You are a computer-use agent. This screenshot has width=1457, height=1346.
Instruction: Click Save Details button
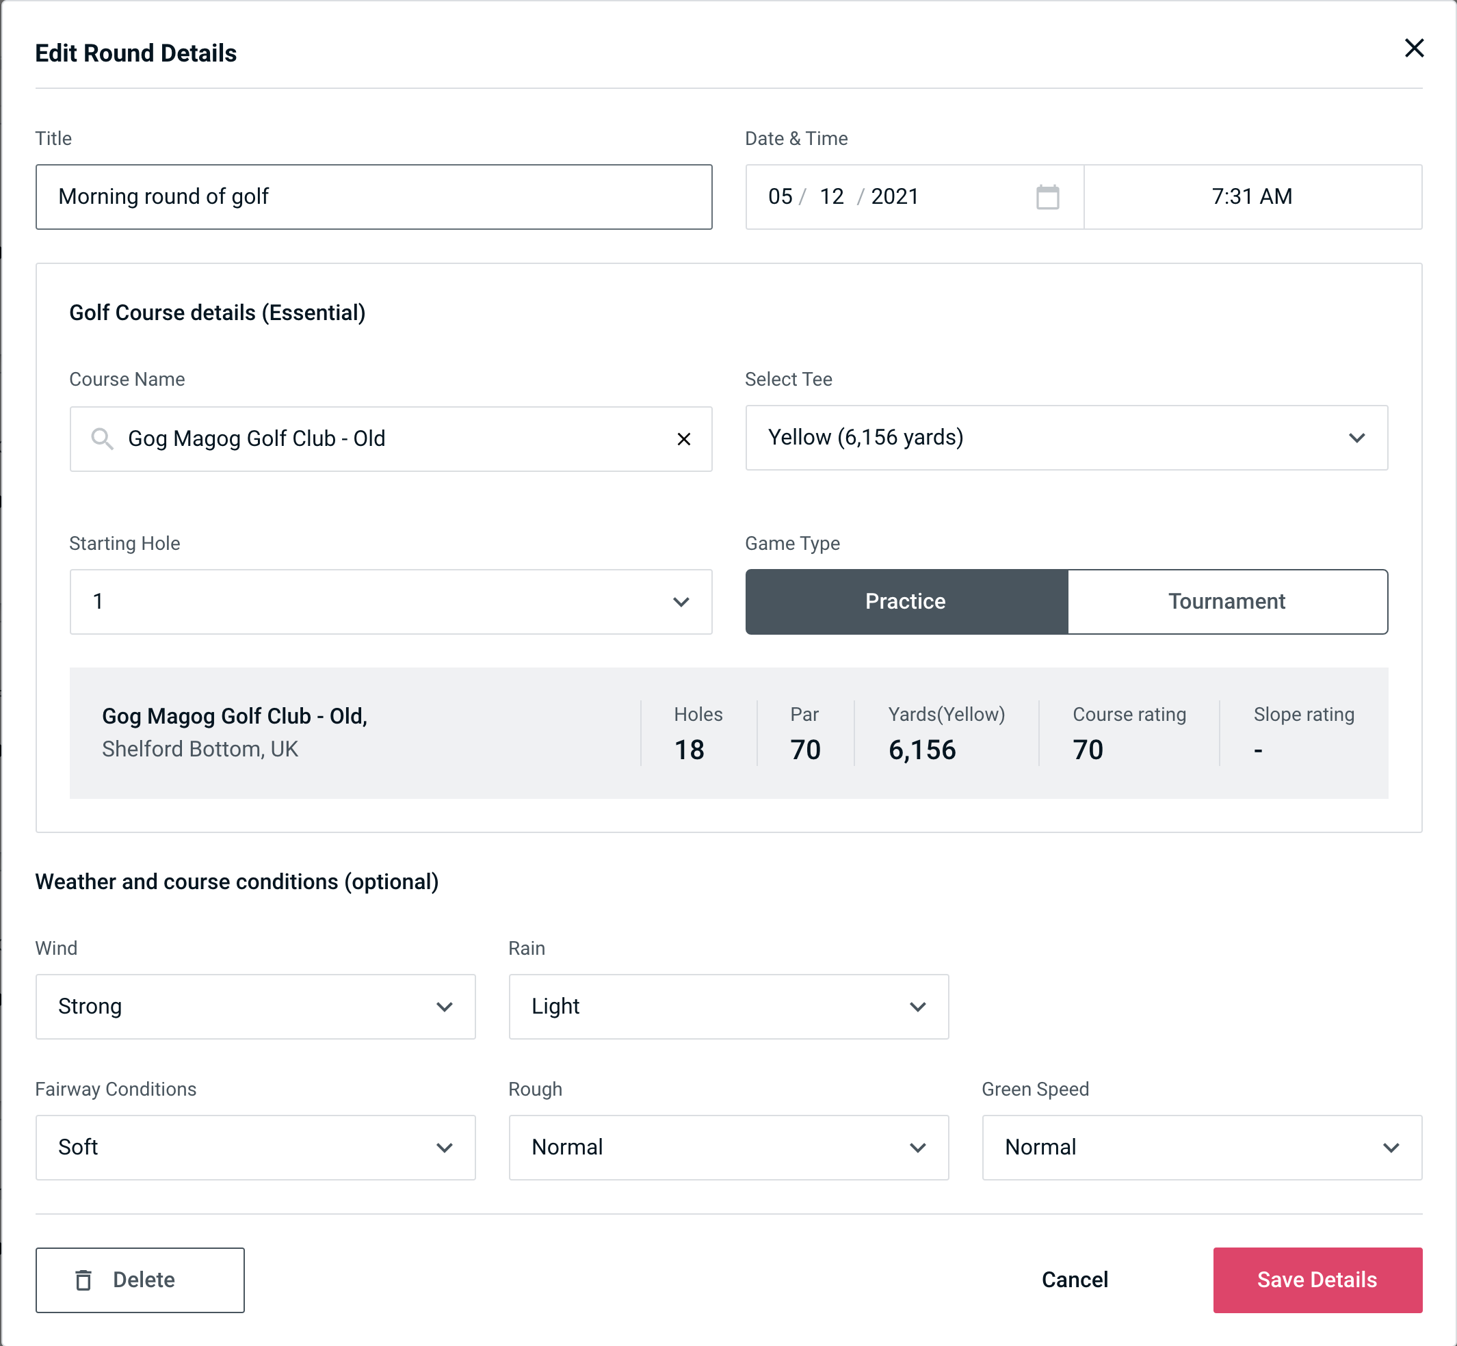point(1316,1279)
